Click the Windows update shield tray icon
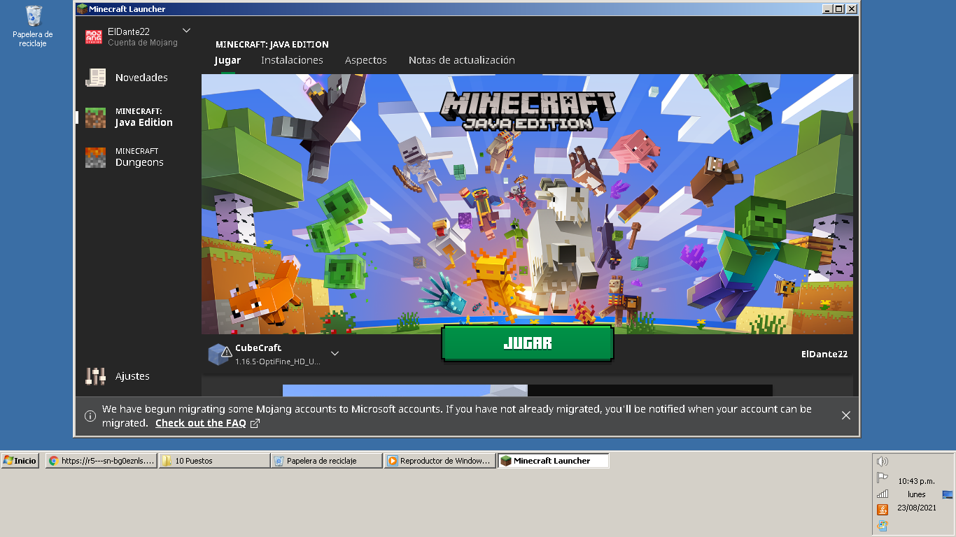This screenshot has height=537, width=956. point(883,525)
